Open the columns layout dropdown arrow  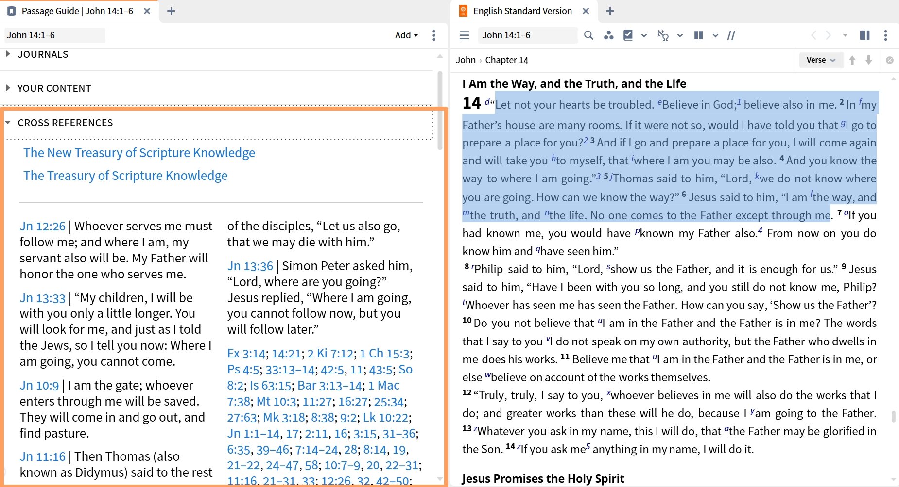pos(715,35)
